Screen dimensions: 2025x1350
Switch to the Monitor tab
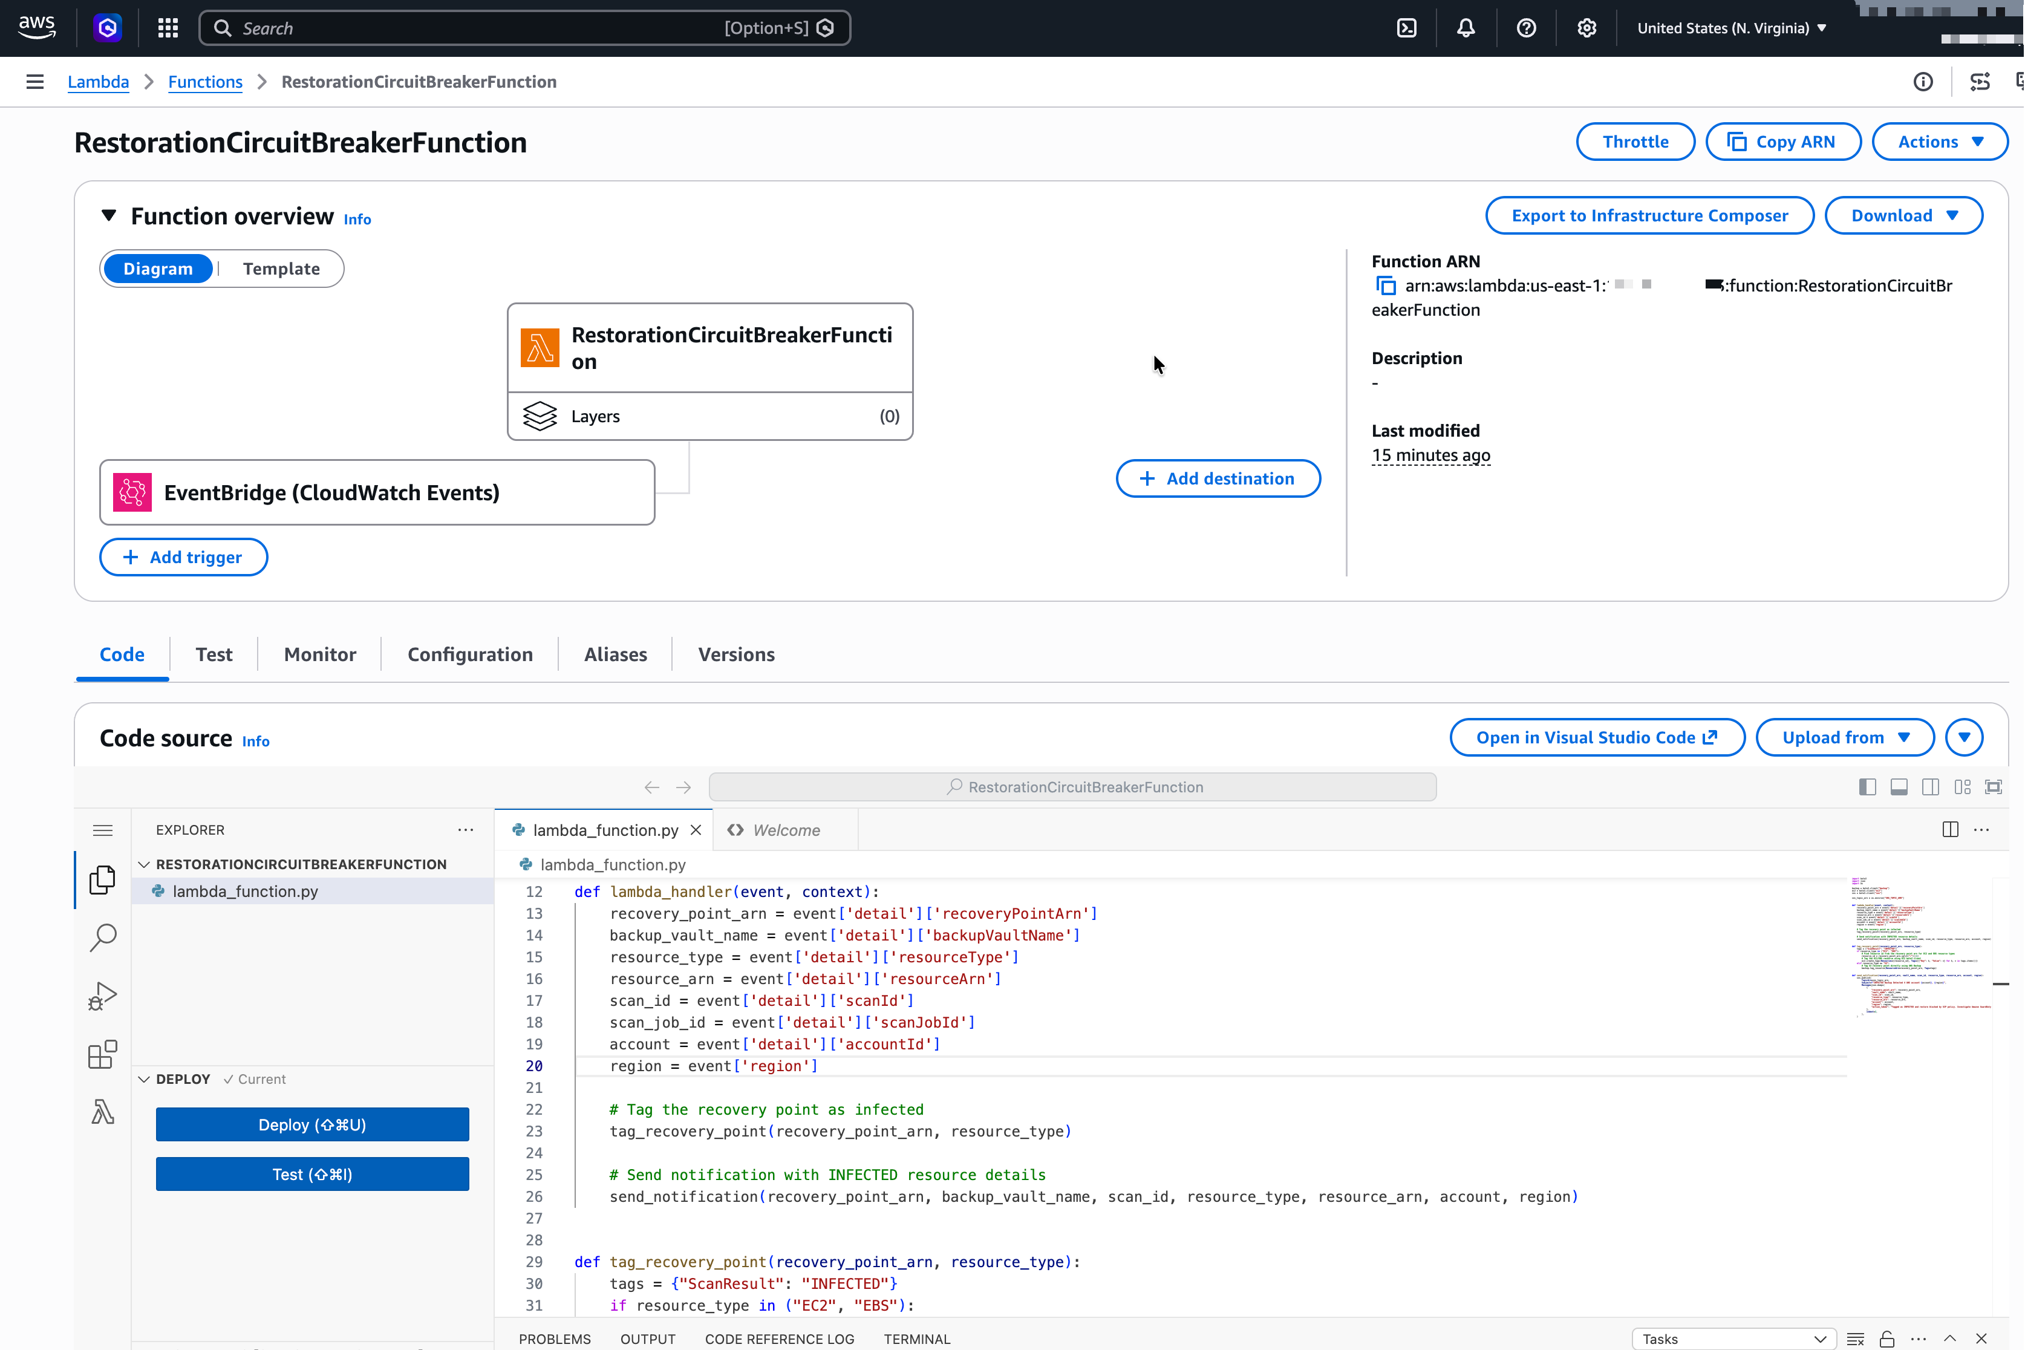pyautogui.click(x=319, y=654)
